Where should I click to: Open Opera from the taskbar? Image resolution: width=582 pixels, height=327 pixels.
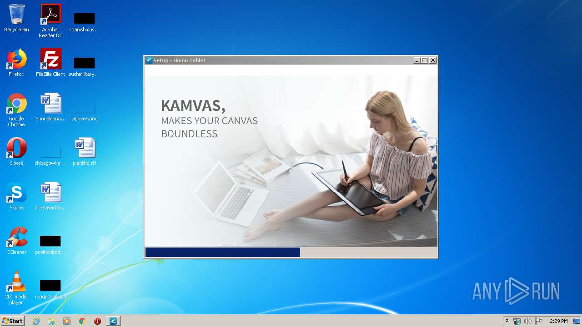97,321
